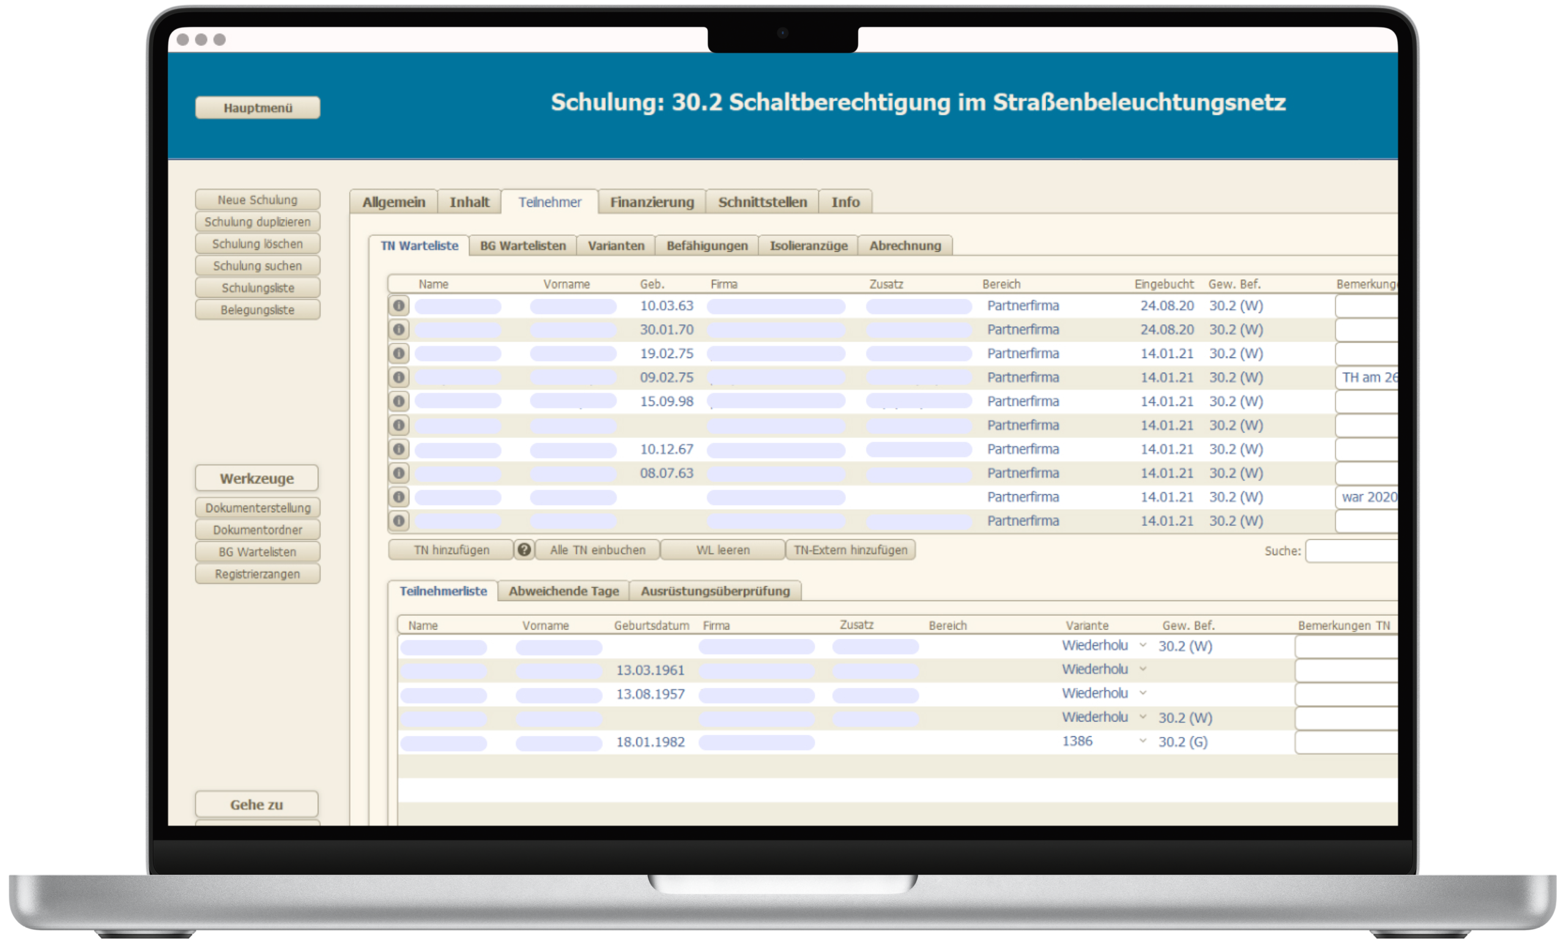
Task: Open info for the participant born 15.09.98
Action: click(x=398, y=401)
